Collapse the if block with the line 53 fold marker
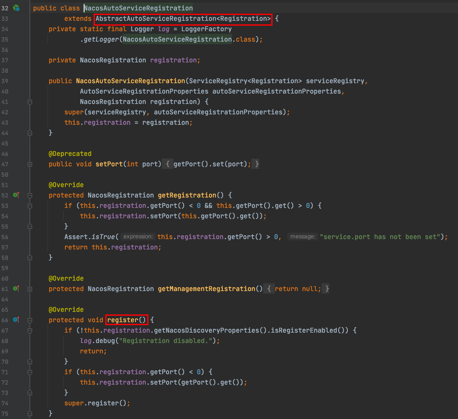 point(30,206)
